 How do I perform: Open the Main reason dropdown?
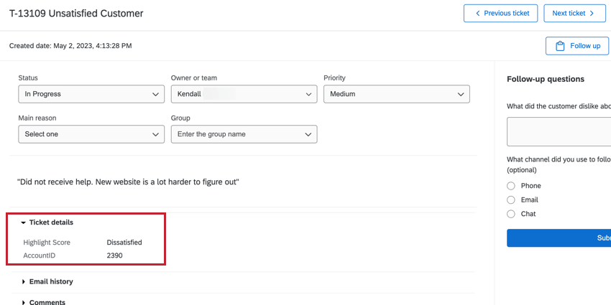point(91,134)
